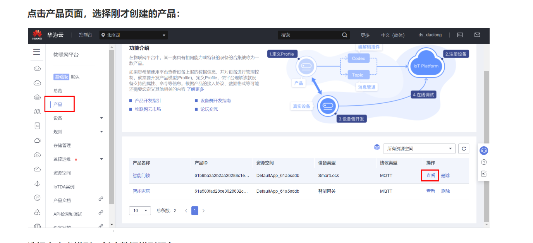Select 产品 in the sidebar
This screenshot has width=533, height=243.
point(58,104)
